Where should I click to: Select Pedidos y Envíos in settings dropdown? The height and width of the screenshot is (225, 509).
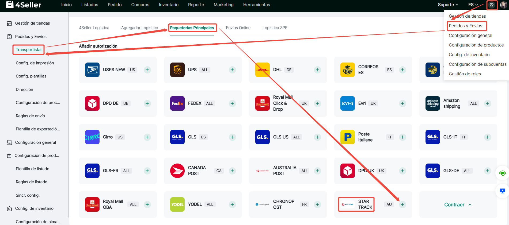pos(465,26)
